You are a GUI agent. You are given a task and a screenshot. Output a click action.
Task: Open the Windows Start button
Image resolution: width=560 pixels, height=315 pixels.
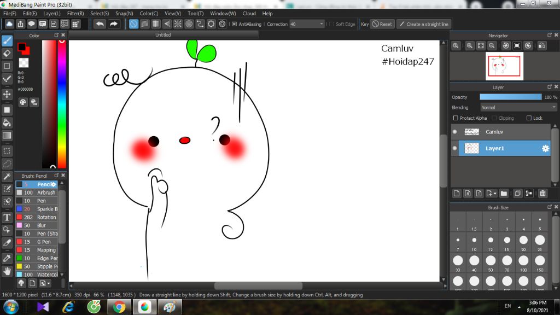11,307
